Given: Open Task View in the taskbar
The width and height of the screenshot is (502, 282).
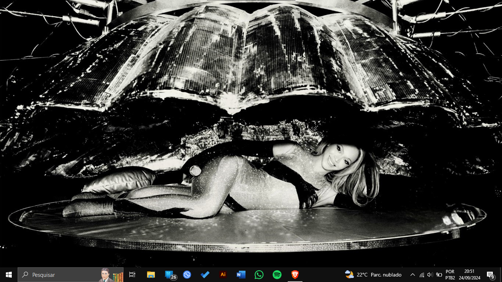Looking at the screenshot, I should 132,275.
